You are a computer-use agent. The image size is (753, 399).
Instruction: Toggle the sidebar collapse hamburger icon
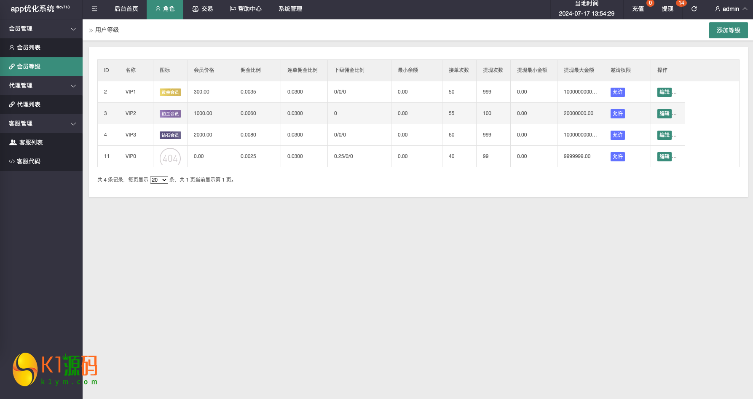[x=94, y=9]
